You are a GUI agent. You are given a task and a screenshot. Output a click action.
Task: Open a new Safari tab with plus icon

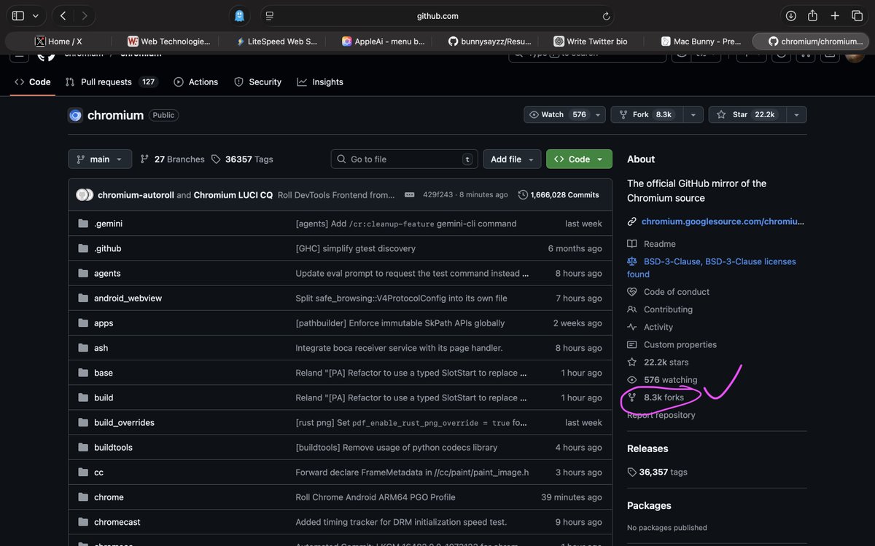coord(836,15)
